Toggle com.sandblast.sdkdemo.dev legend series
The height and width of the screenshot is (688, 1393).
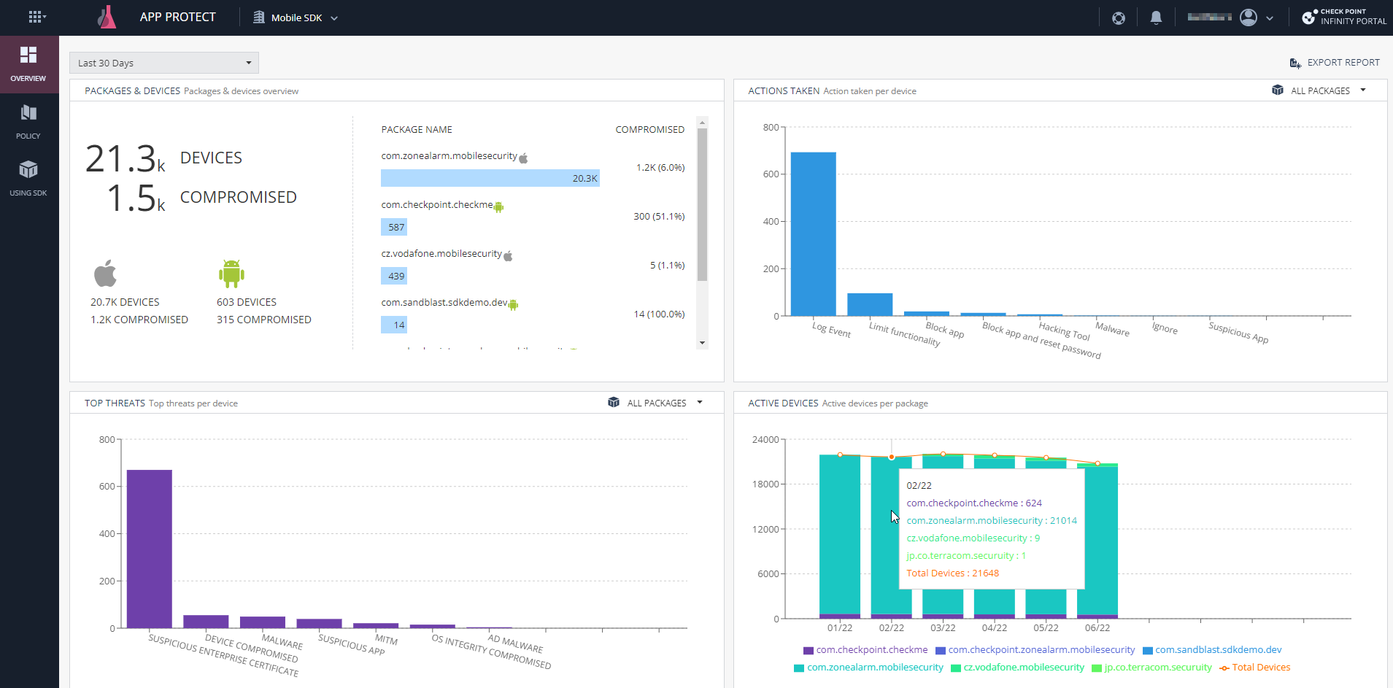(x=1212, y=650)
